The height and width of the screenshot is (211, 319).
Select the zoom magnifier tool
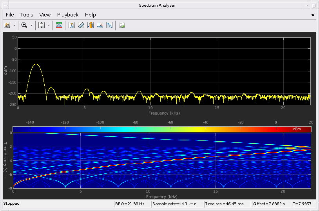tap(24, 25)
